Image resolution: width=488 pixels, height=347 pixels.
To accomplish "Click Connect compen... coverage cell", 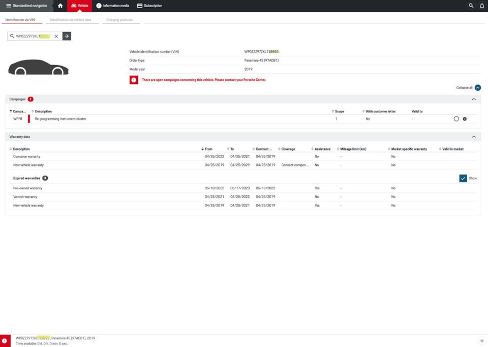I will [295, 165].
